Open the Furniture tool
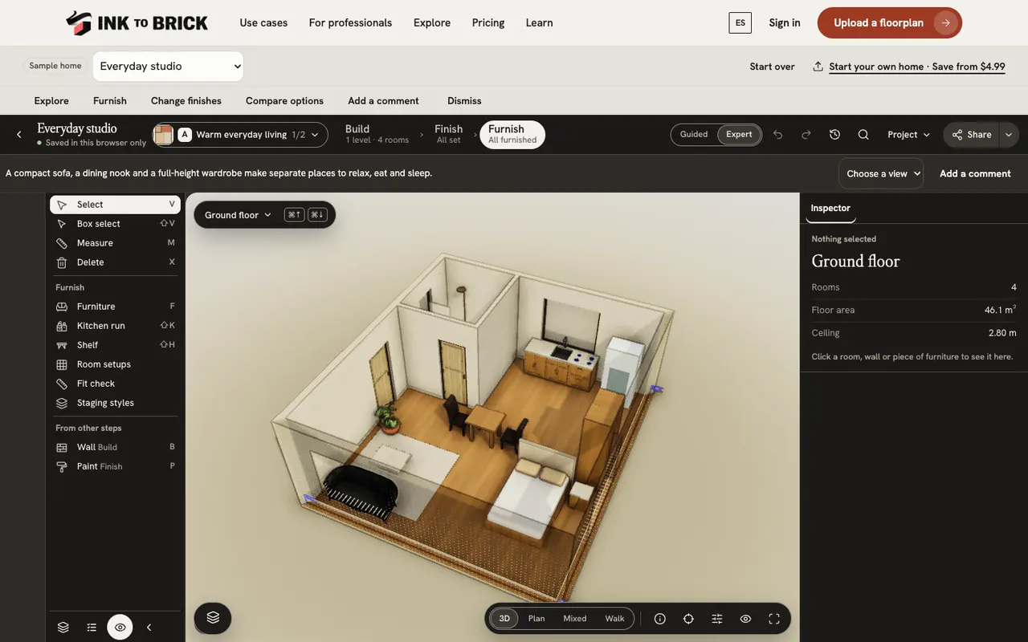 coord(115,307)
